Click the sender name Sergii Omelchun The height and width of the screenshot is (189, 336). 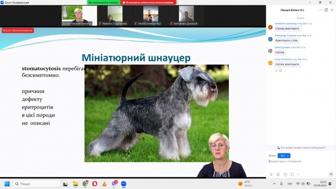coord(283,59)
